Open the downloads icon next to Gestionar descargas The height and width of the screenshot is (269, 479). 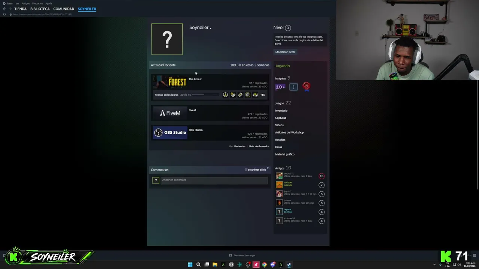pyautogui.click(x=231, y=256)
